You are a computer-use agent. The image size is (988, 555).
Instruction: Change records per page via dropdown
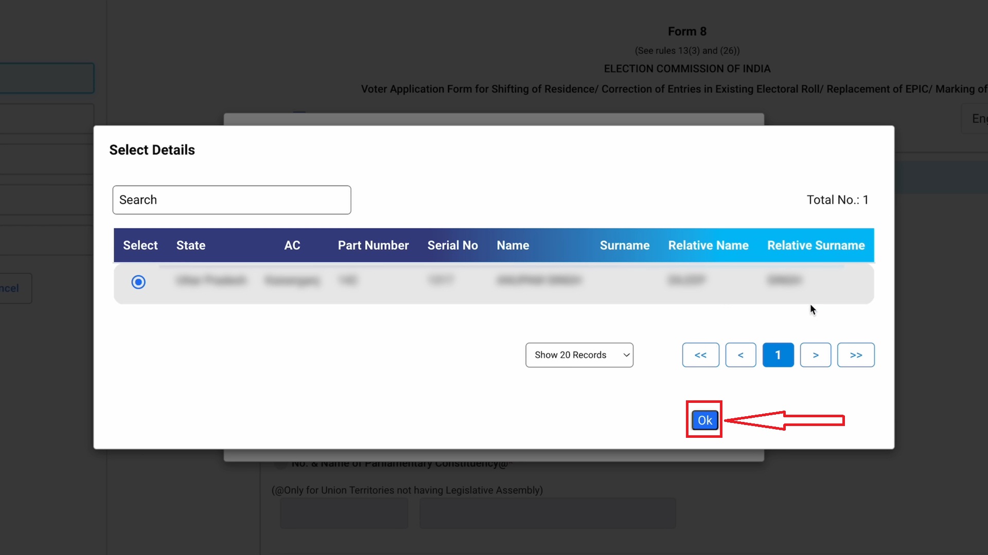[x=579, y=355]
